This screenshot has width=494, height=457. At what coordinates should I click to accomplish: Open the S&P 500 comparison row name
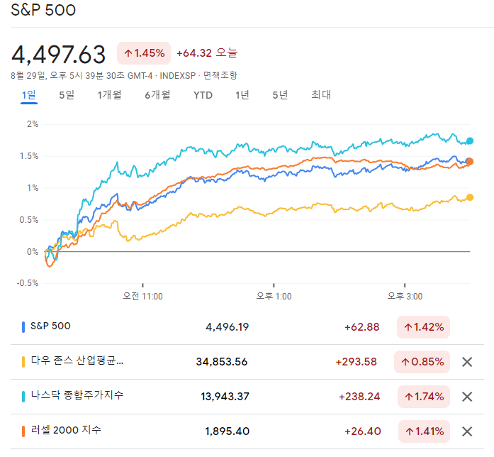(x=50, y=326)
